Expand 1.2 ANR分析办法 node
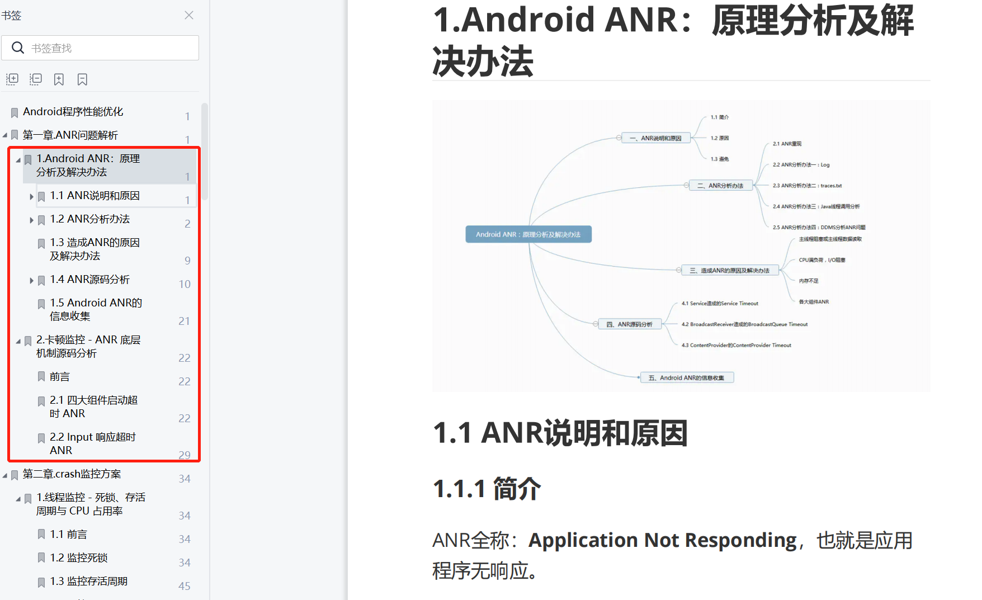This screenshot has width=982, height=600. [x=32, y=220]
